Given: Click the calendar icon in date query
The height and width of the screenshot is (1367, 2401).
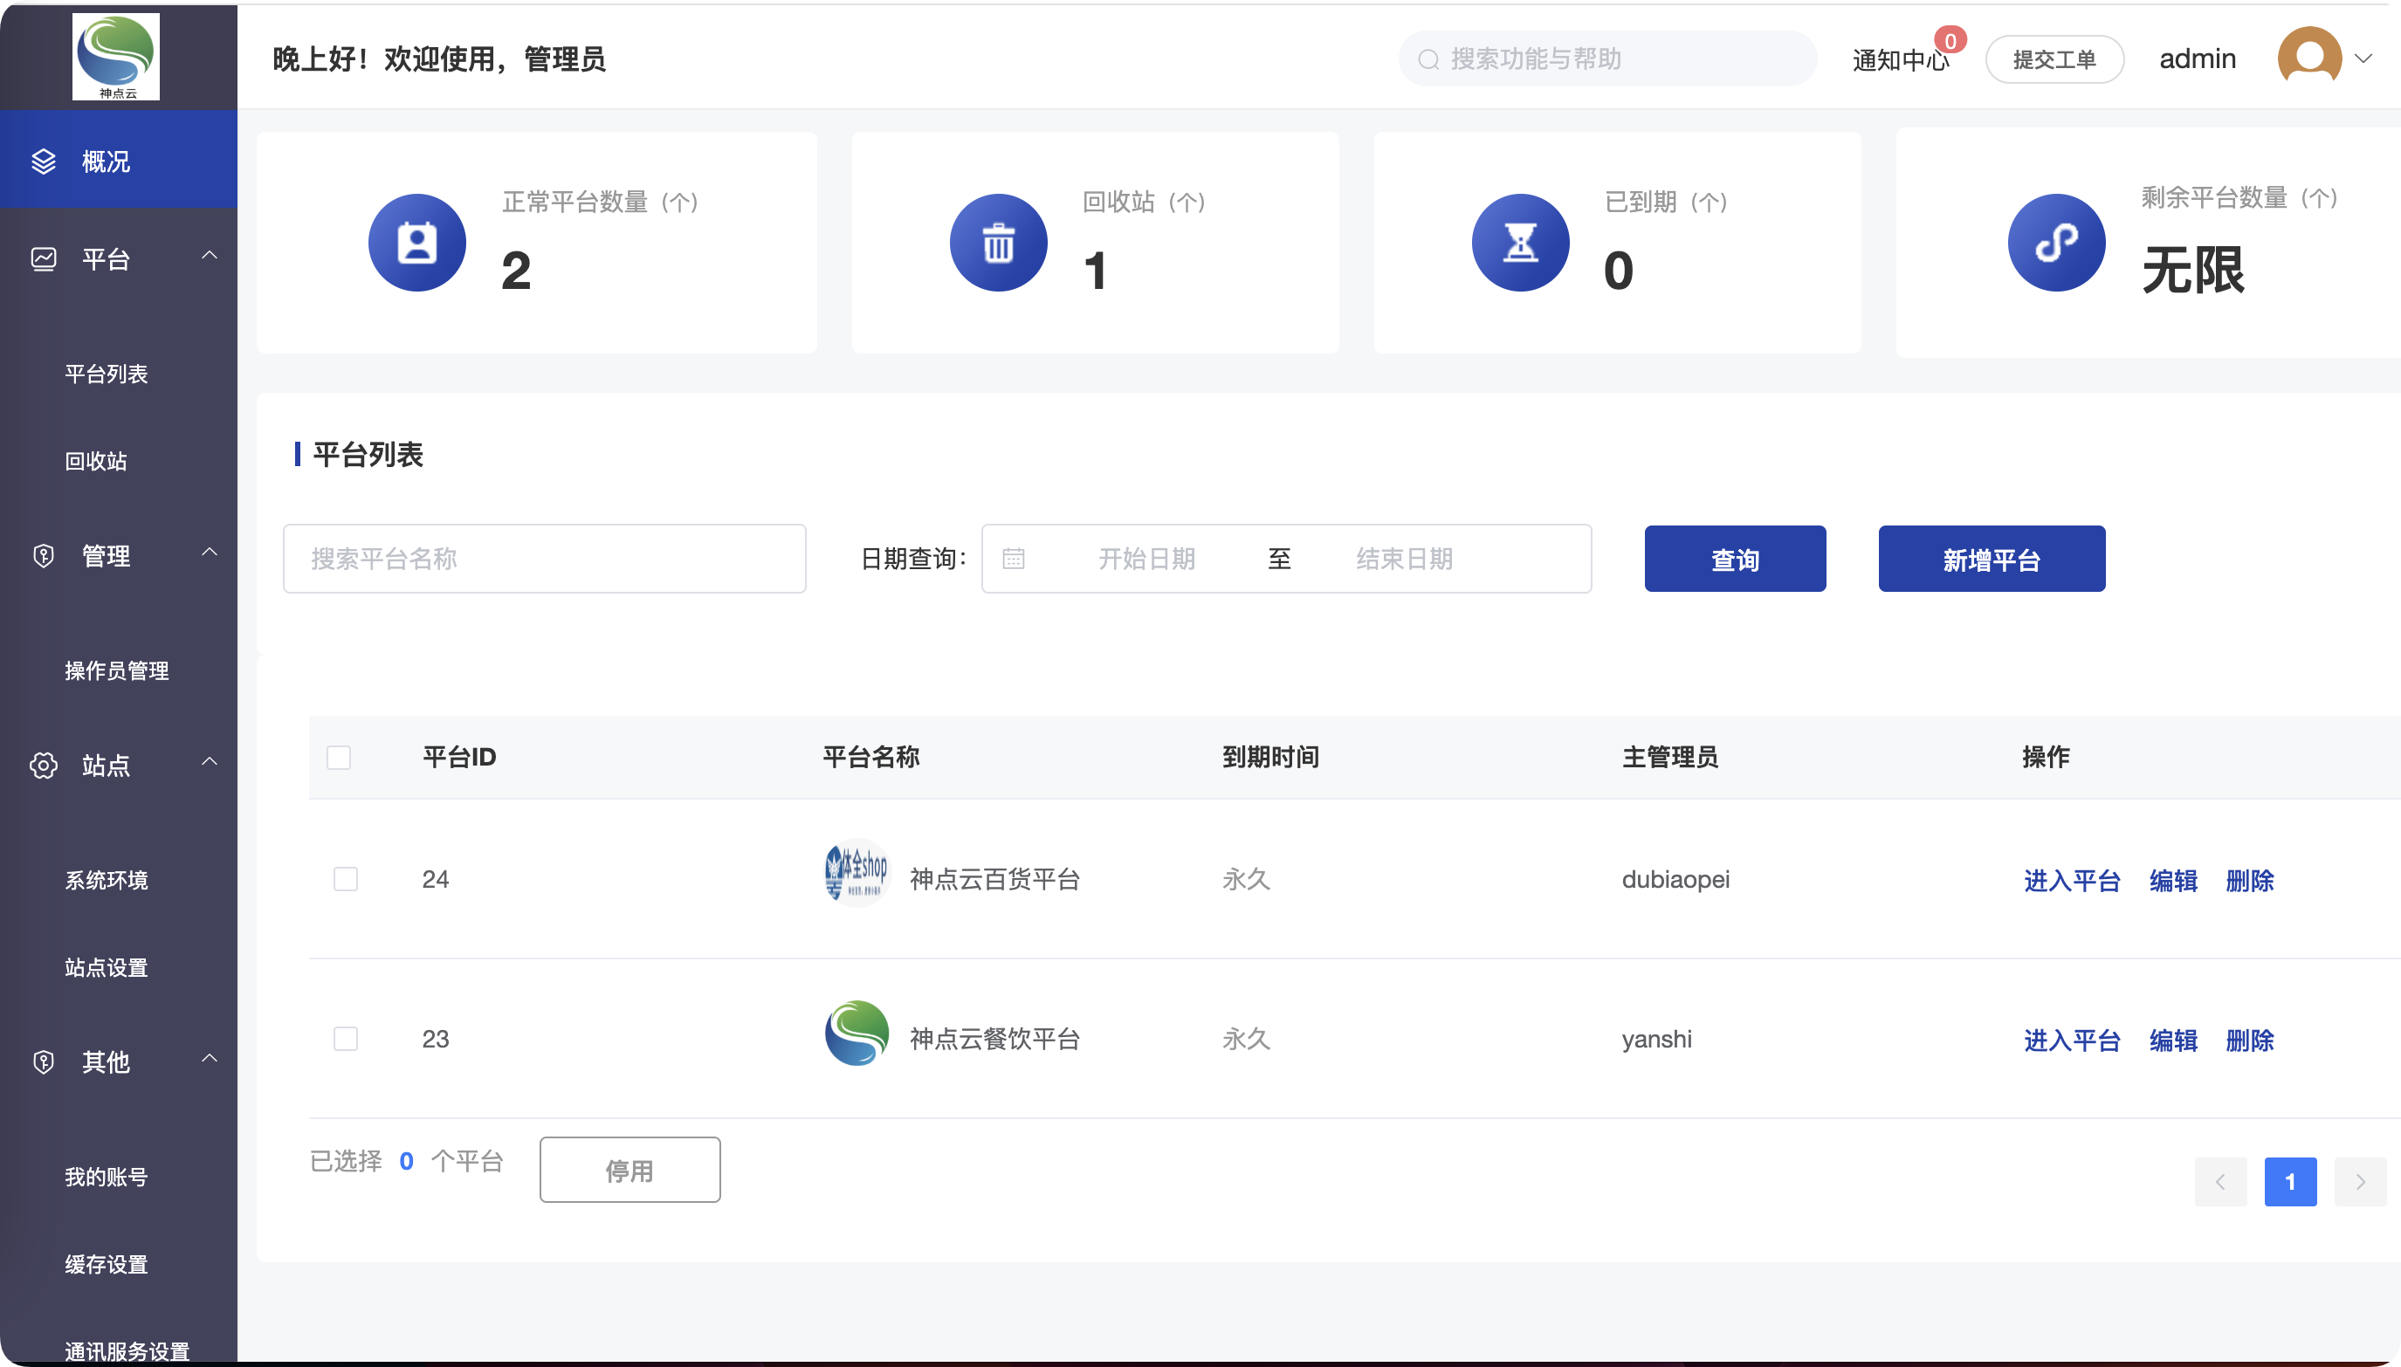Looking at the screenshot, I should coord(1013,559).
